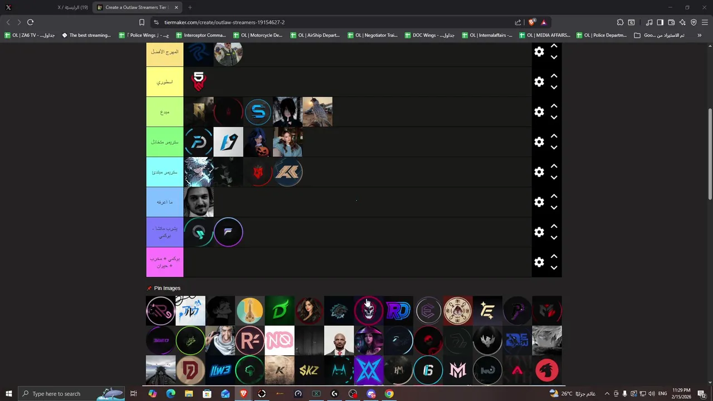The width and height of the screenshot is (713, 401).
Task: Pick the oud instrument avatar
Action: pyautogui.click(x=250, y=311)
